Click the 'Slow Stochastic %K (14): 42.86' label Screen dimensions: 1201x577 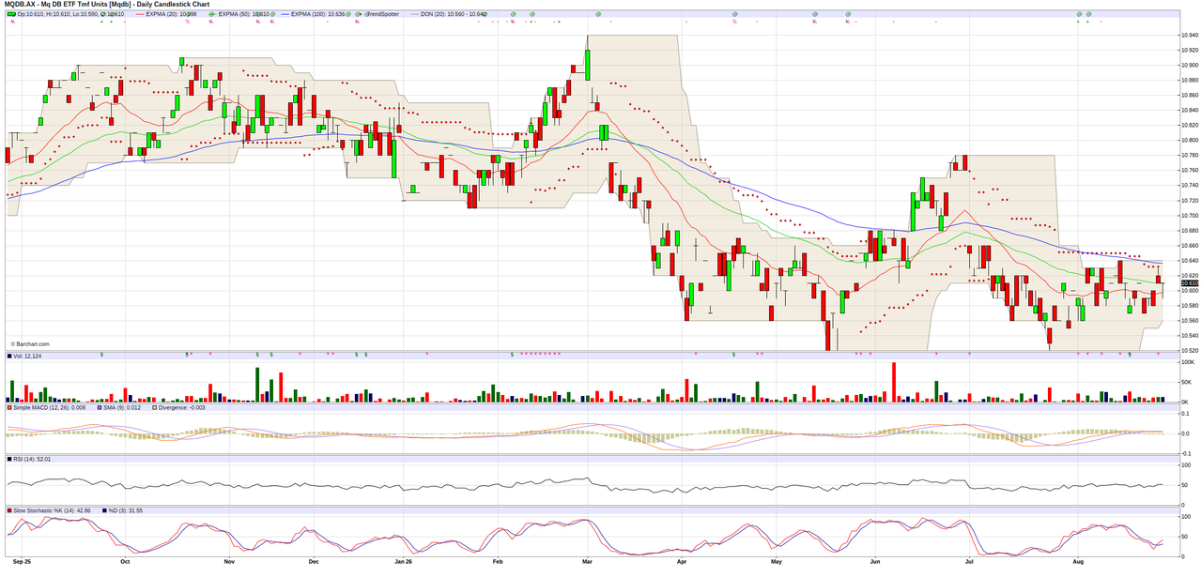click(52, 510)
